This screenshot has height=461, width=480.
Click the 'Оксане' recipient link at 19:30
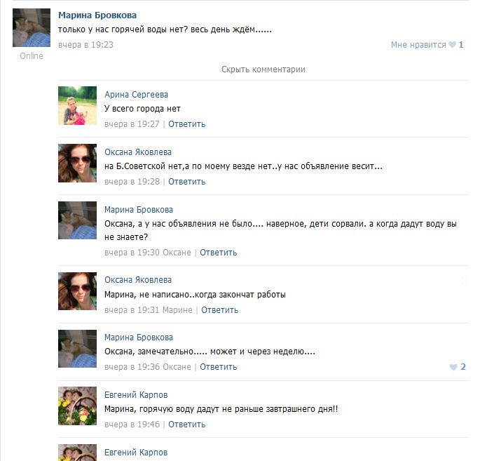coord(177,253)
